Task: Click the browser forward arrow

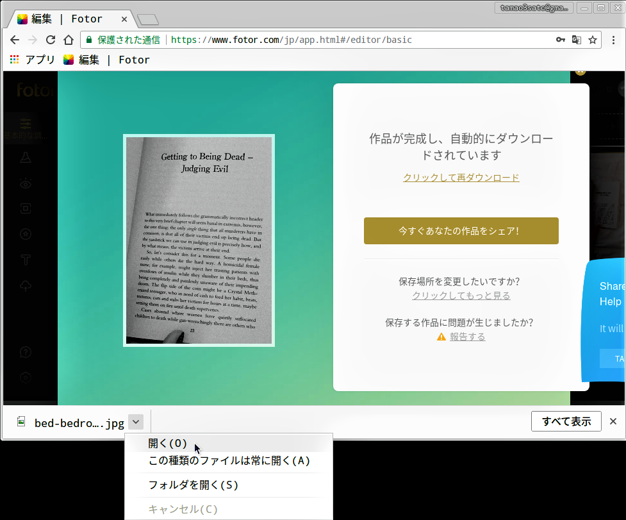Action: click(33, 40)
